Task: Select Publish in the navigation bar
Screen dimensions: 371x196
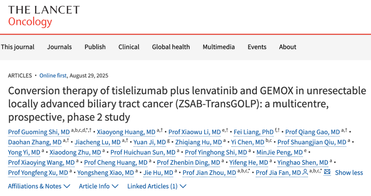Action: [x=95, y=47]
